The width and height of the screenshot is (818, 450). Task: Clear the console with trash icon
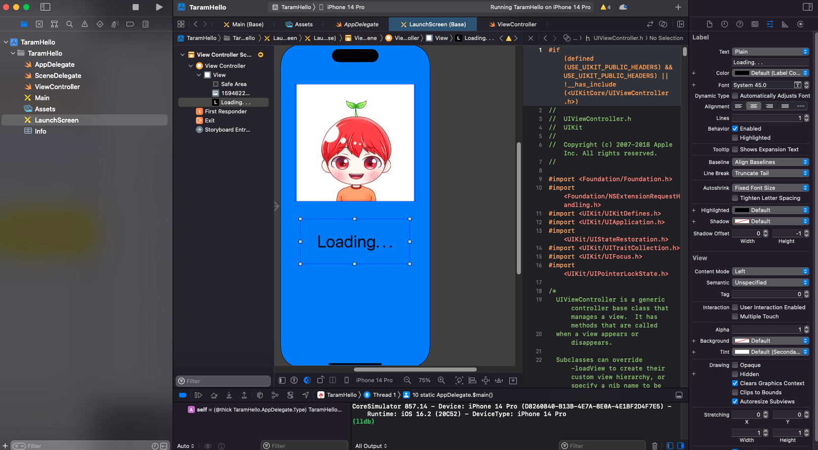click(655, 446)
